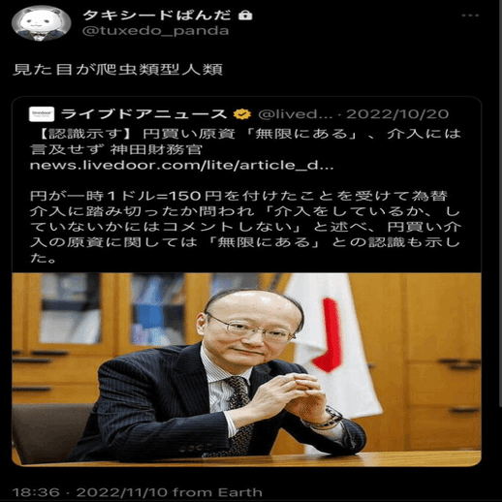Open the @tuxedo_panda handle
The width and height of the screenshot is (502, 502).
(x=156, y=31)
